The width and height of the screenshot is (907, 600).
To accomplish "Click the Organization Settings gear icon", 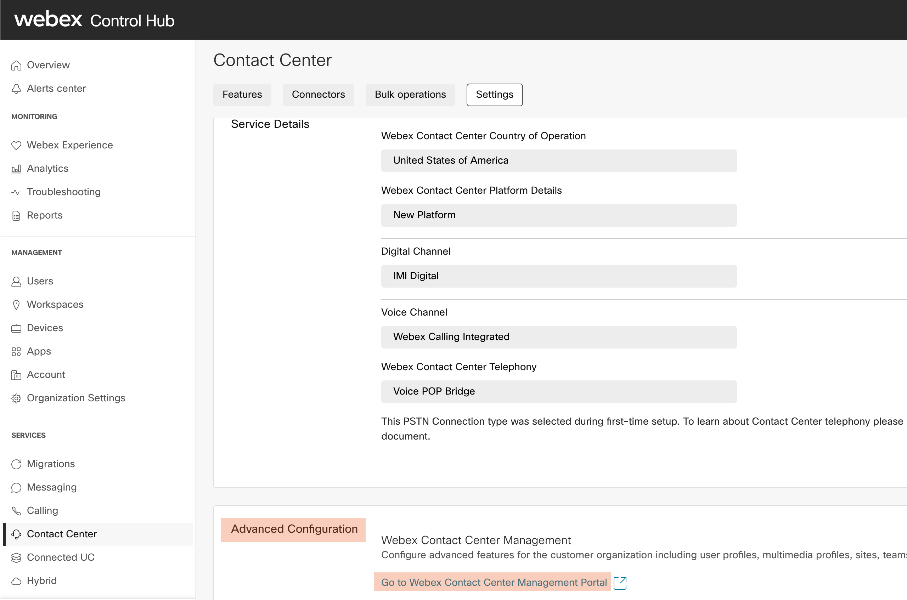I will pyautogui.click(x=16, y=398).
